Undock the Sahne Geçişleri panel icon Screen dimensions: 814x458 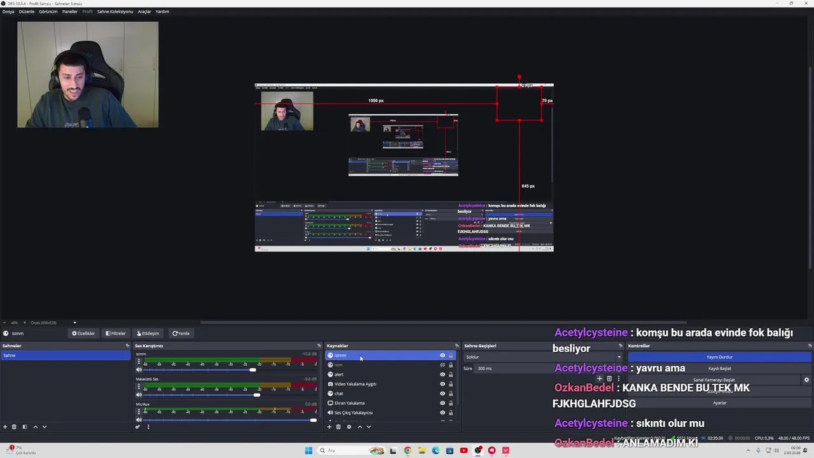620,346
